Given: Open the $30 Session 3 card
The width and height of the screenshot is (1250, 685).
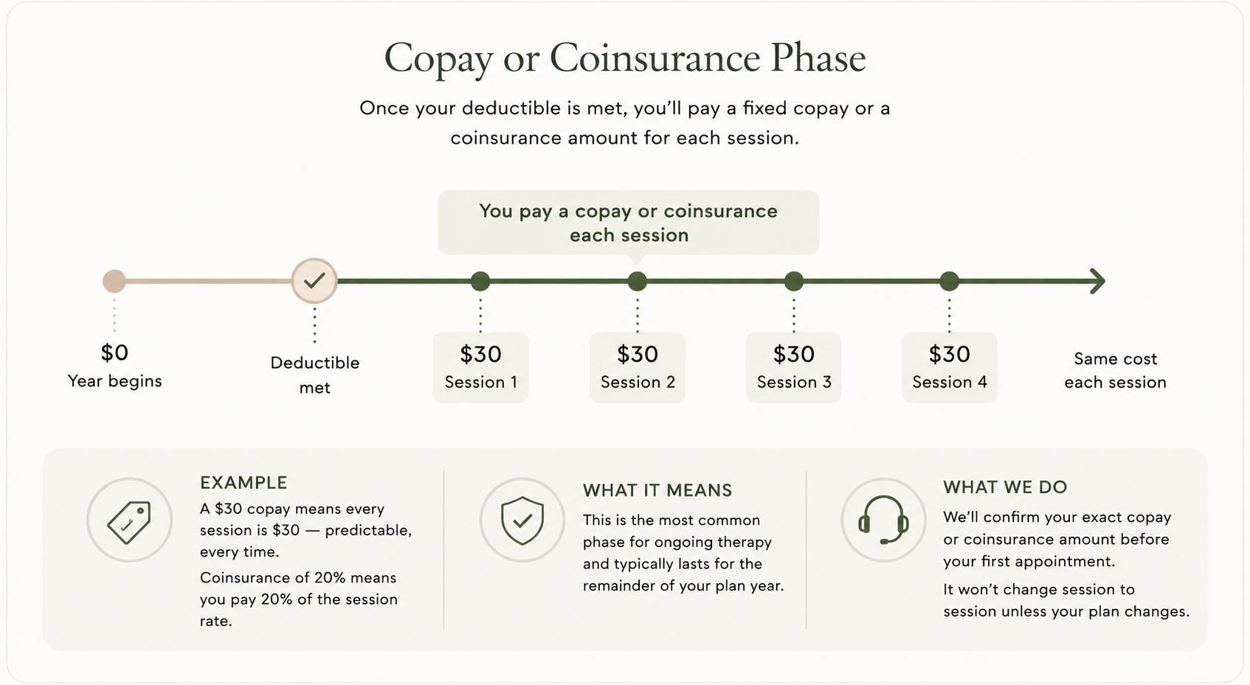Looking at the screenshot, I should [x=794, y=367].
